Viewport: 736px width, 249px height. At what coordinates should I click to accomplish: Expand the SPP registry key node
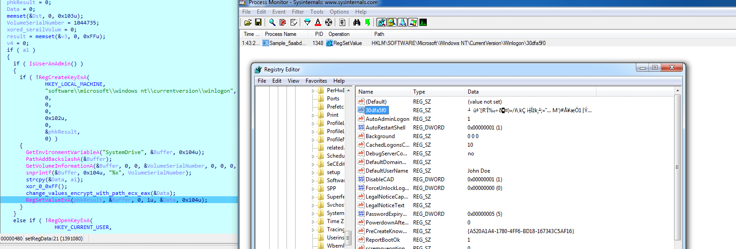point(313,189)
